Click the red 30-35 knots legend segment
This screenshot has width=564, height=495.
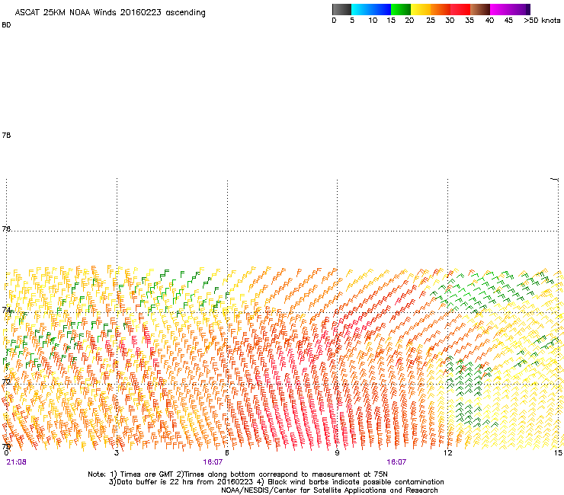click(460, 9)
